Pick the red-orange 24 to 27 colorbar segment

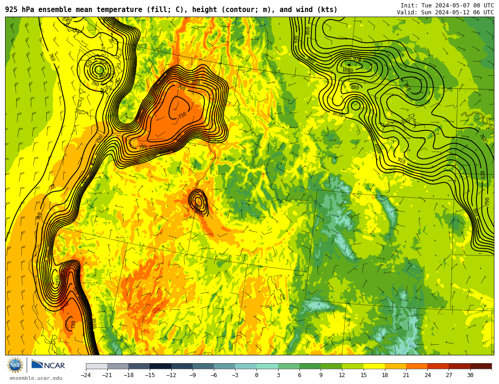pyautogui.click(x=438, y=366)
